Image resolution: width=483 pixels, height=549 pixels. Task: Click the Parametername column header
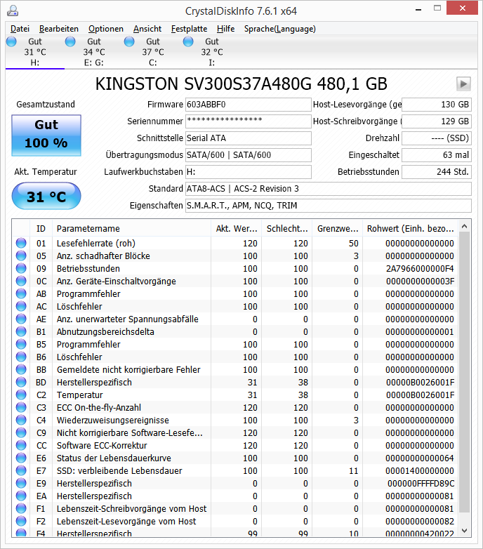pyautogui.click(x=131, y=229)
